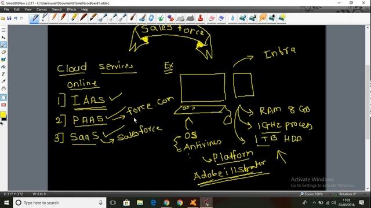
Task: Select the orange smudge finger tool
Action: coord(262,18)
